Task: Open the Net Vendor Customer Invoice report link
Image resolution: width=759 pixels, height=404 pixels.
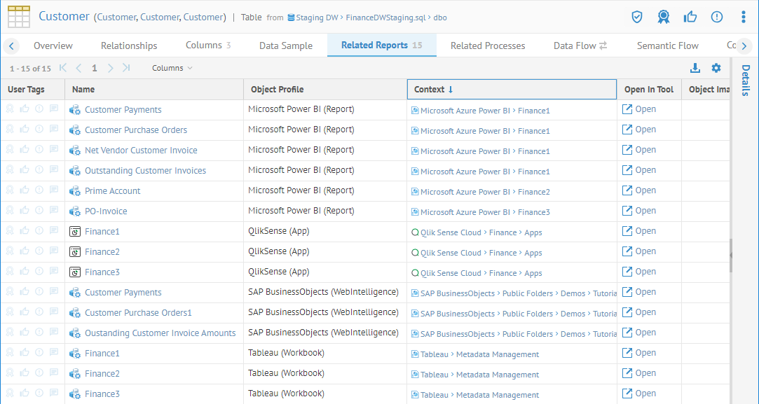Action: coord(141,150)
